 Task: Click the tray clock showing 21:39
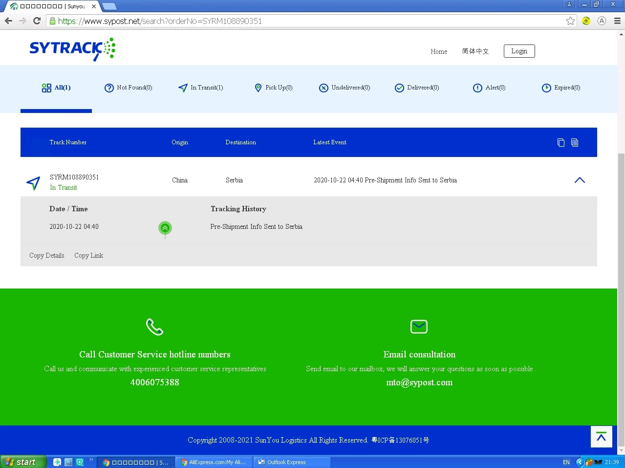[612, 462]
